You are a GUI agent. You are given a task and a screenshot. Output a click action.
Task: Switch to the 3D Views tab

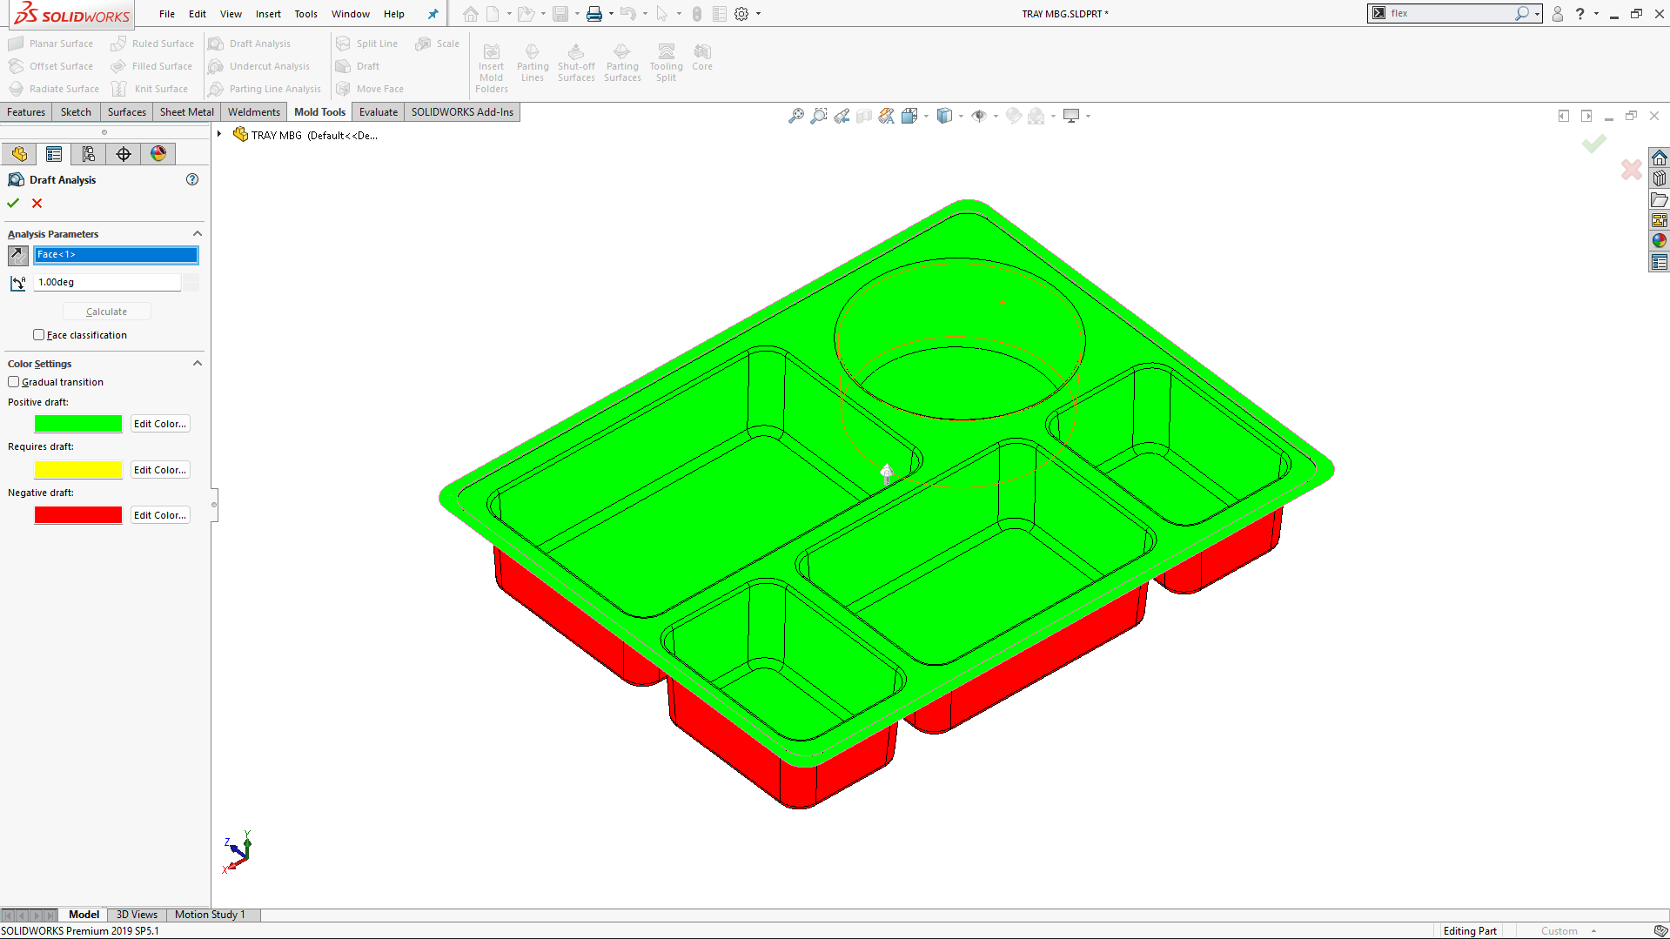(137, 915)
